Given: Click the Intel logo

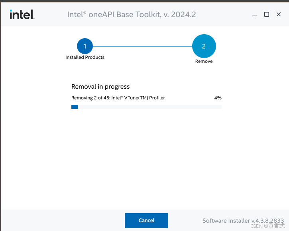Looking at the screenshot, I should [x=22, y=14].
